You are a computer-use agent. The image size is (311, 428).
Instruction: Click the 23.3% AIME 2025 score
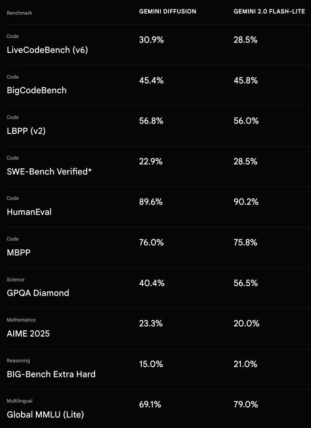pos(151,324)
